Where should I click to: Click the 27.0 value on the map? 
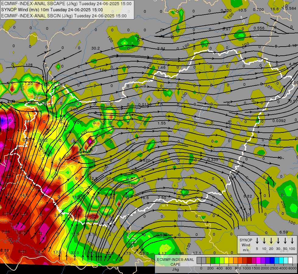[x=110, y=179]
